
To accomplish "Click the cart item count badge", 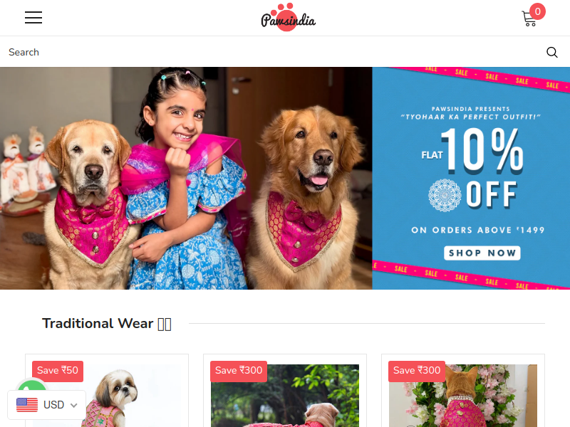I will pos(537,11).
